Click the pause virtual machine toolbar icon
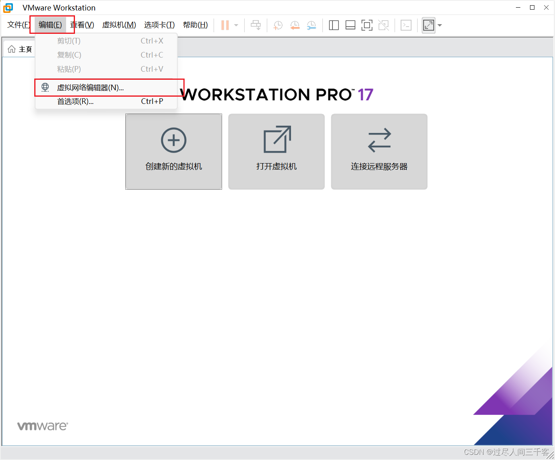The image size is (555, 460). coord(225,25)
